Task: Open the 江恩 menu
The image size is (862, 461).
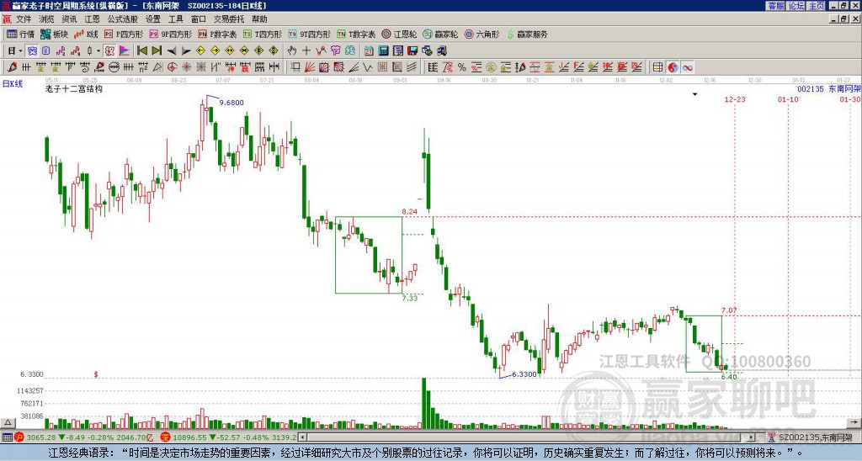Action: coord(92,19)
